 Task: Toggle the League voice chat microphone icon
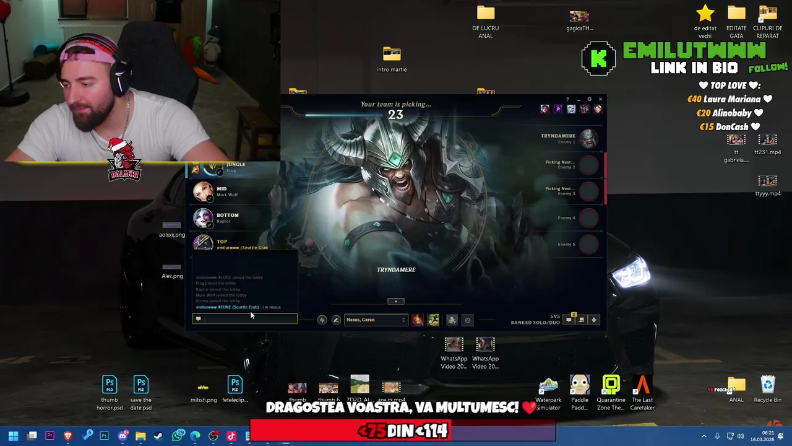click(594, 320)
